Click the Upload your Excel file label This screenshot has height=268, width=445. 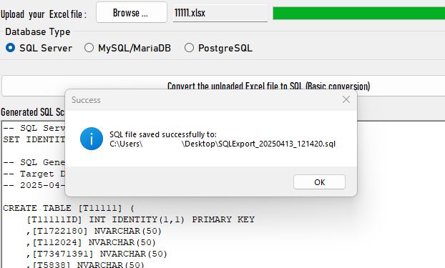44,14
